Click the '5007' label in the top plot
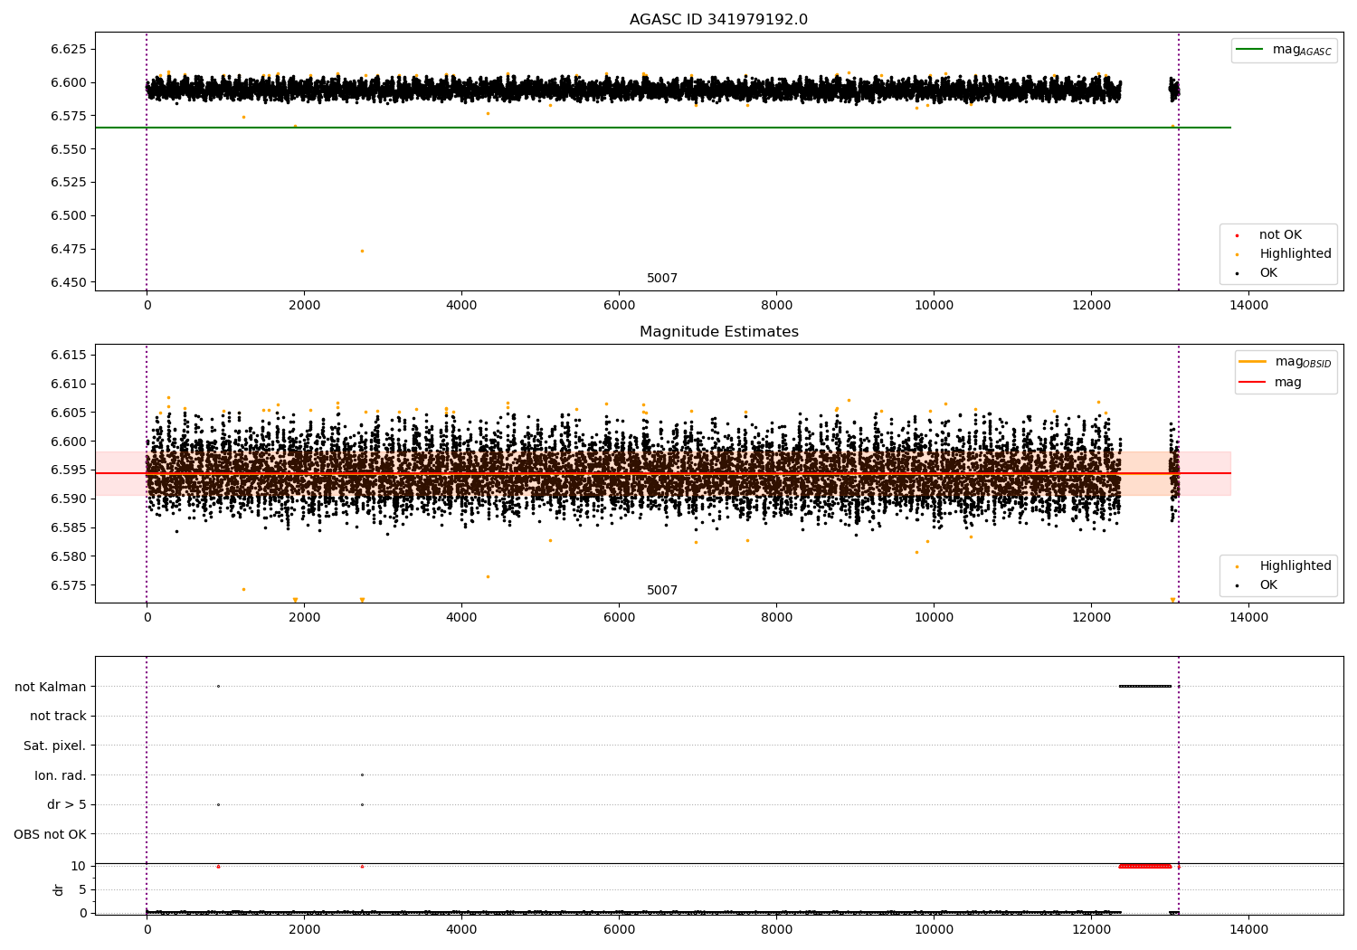This screenshot has height=950, width=1357. point(661,279)
